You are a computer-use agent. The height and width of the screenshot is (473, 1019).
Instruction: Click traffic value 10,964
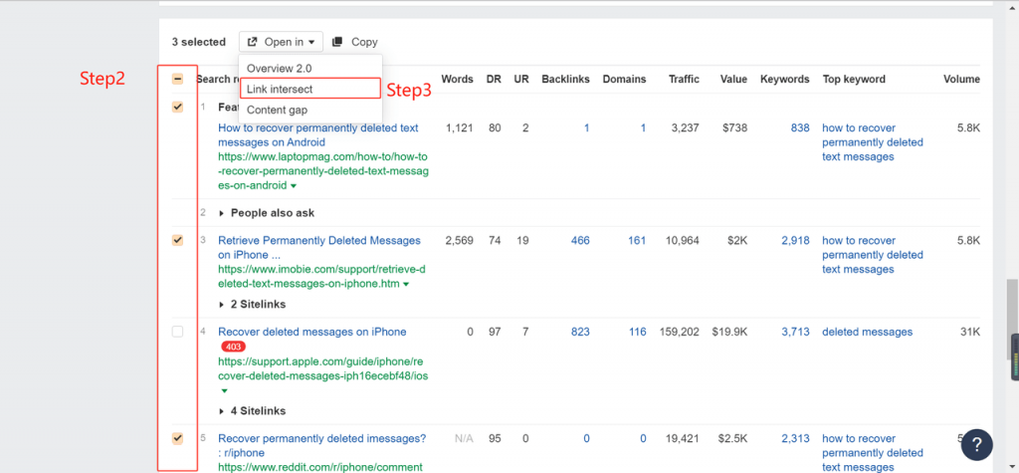pos(683,241)
